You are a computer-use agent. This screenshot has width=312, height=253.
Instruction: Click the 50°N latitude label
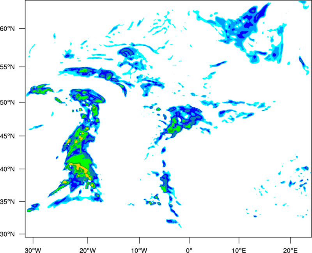[7, 102]
